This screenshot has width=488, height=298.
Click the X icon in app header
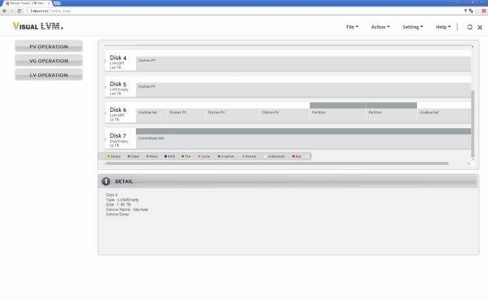click(480, 27)
